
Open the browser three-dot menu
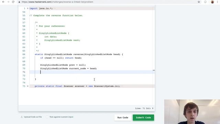pos(217,2)
